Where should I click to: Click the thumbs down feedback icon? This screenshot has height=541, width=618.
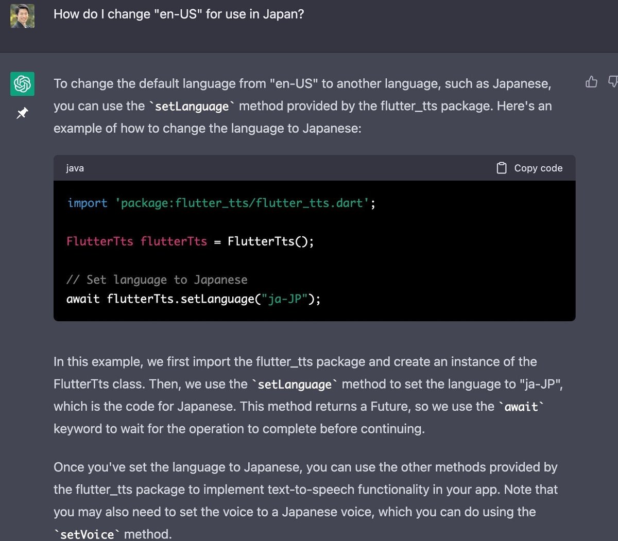(x=613, y=82)
